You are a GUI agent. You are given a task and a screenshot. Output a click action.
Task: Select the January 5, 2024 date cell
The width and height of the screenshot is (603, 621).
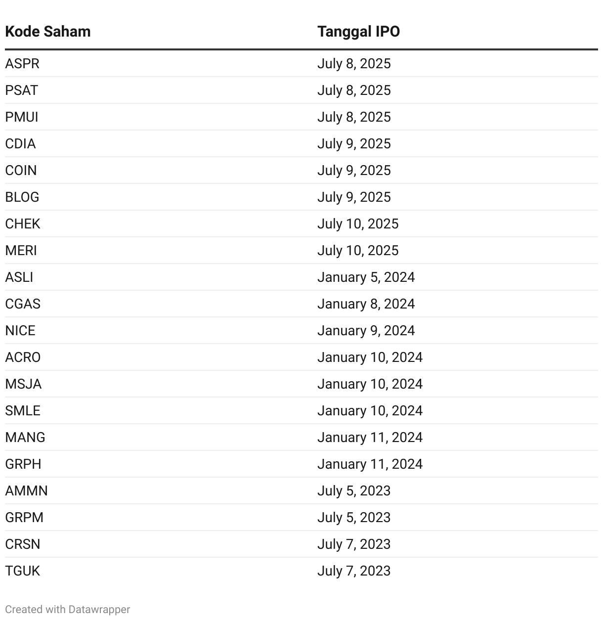tap(366, 277)
